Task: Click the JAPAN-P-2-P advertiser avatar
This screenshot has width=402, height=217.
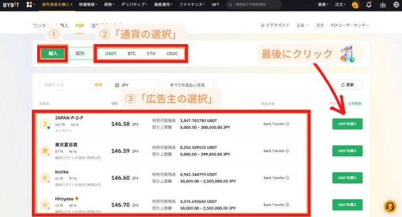Action: point(45,124)
